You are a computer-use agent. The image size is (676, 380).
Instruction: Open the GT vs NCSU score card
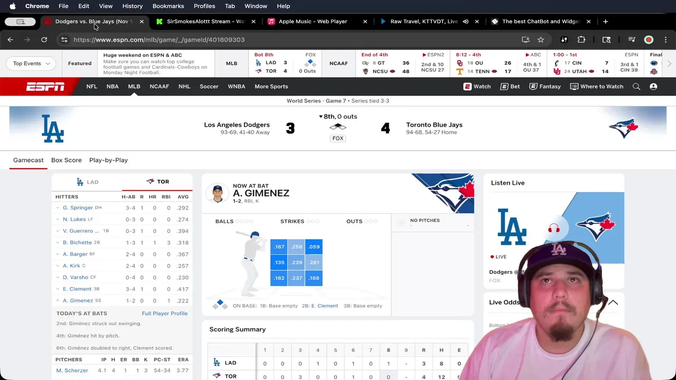pyautogui.click(x=402, y=63)
